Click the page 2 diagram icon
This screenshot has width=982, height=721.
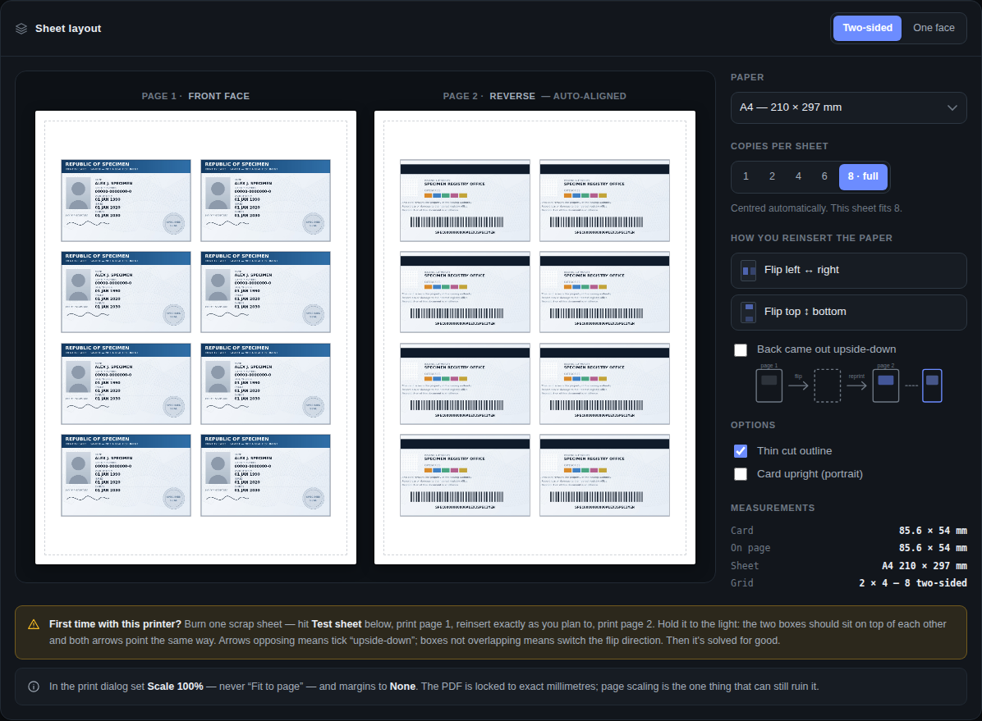pos(886,386)
